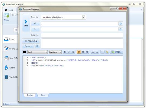Align text right
146x108 pixels.
point(87,52)
